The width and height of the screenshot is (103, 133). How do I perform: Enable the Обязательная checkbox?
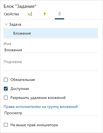pos(6,80)
